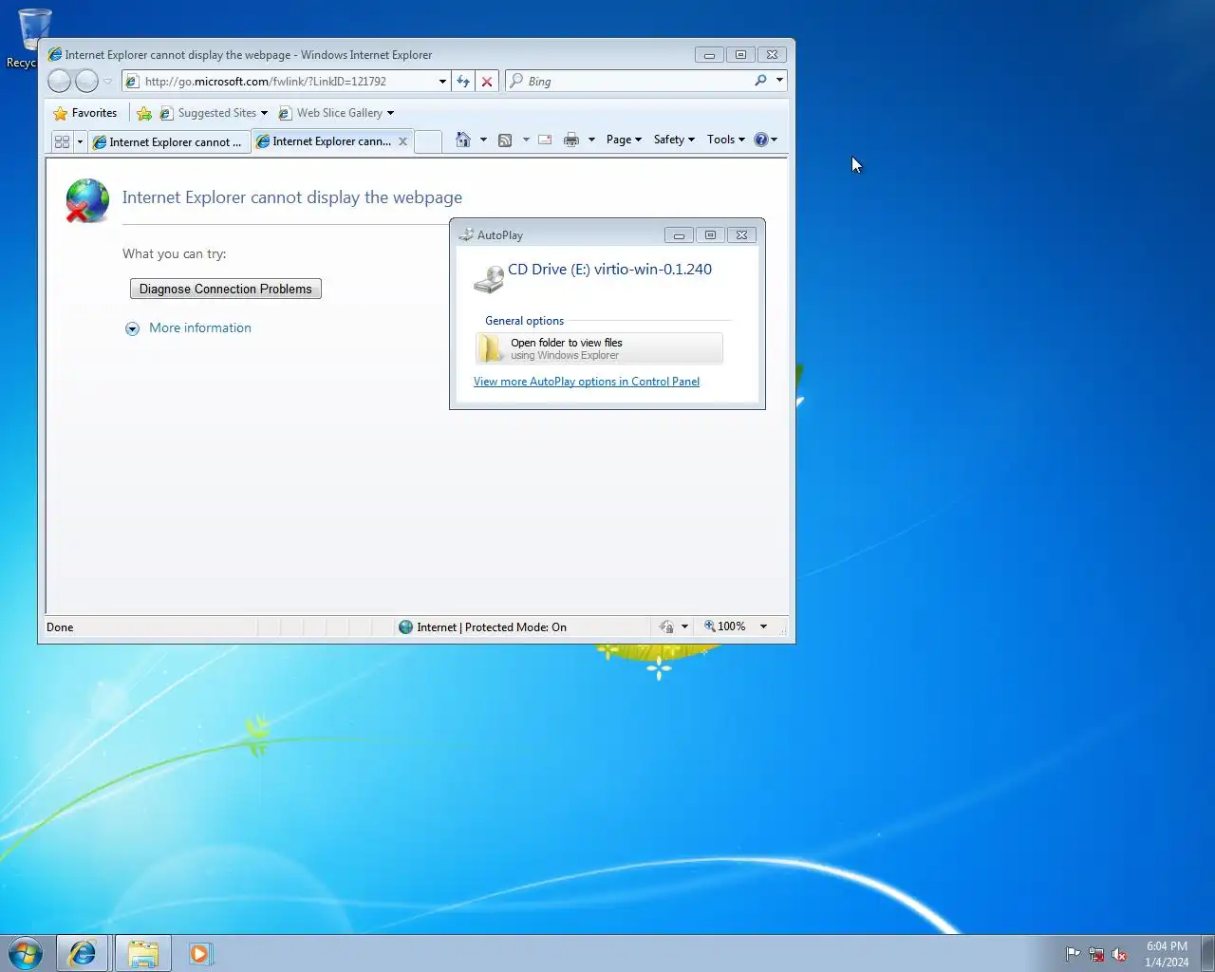Launch Windows Media Player from taskbar

(x=200, y=953)
